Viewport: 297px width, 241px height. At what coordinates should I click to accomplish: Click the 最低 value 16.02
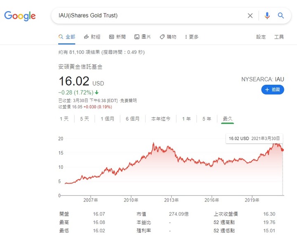pos(99,231)
